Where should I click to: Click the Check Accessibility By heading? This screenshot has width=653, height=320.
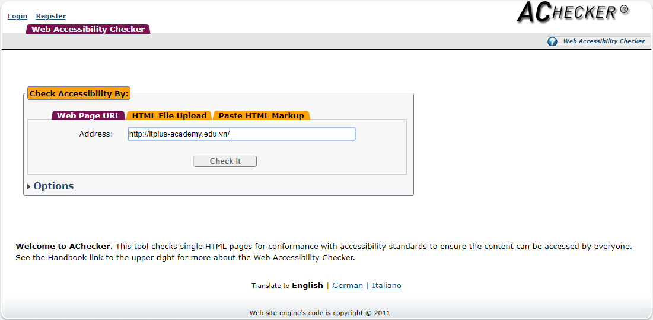pos(79,93)
